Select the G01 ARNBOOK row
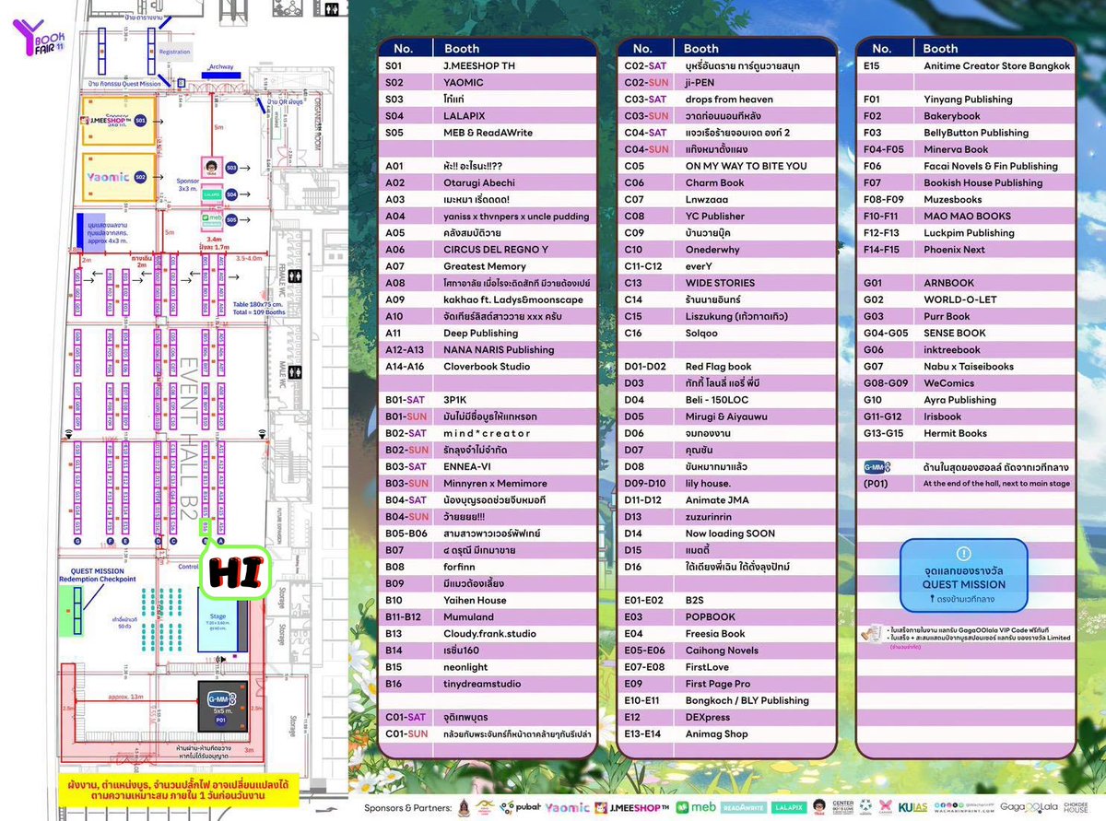 pyautogui.click(x=965, y=283)
